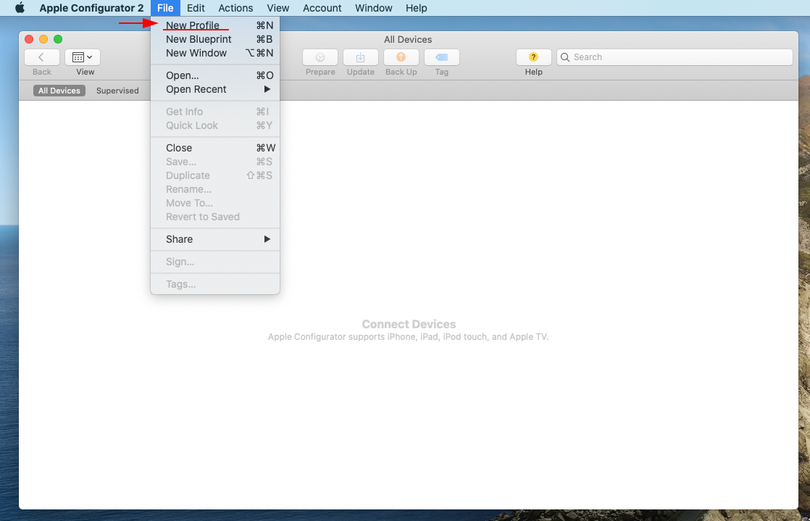Open the View menu in the menu bar
810x521 pixels.
[x=278, y=8]
